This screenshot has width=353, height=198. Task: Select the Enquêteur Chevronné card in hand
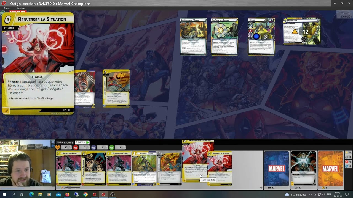tap(94, 168)
